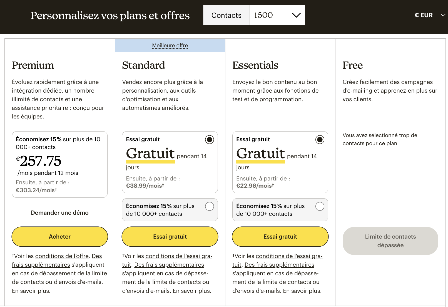Screen dimensions: 448x307
Task: Open the Meilleure offre link
Action: (x=170, y=45)
